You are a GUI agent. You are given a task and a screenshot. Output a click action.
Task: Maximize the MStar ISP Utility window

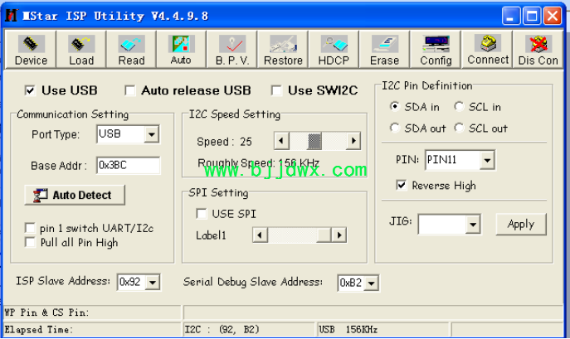pos(532,16)
